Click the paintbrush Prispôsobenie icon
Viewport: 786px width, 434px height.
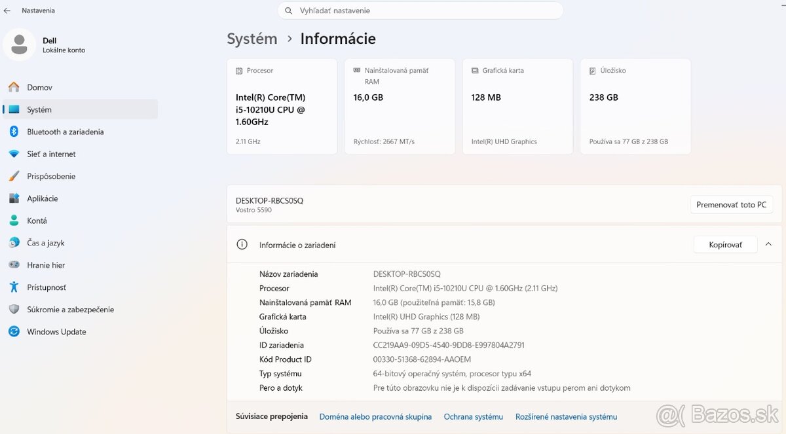tap(14, 176)
